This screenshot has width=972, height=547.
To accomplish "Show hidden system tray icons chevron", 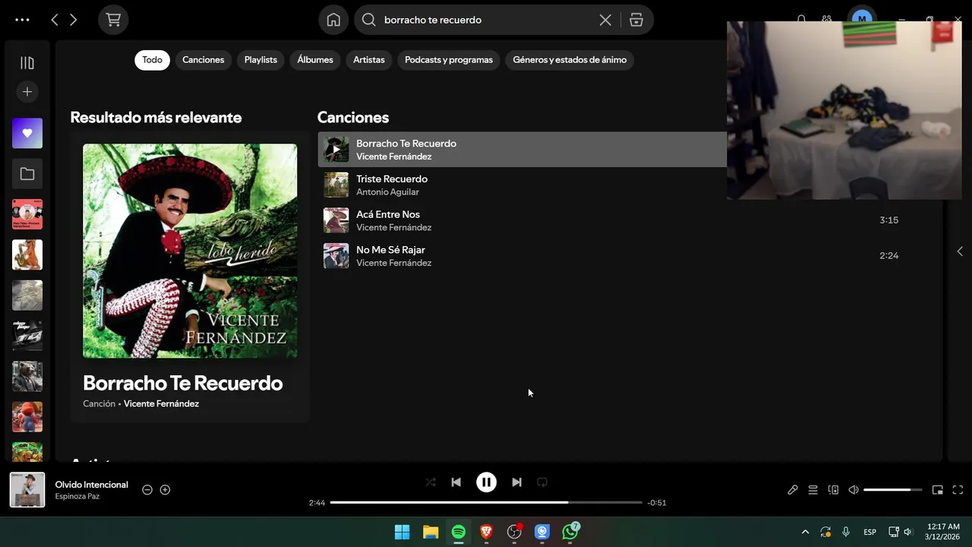I will pyautogui.click(x=805, y=532).
